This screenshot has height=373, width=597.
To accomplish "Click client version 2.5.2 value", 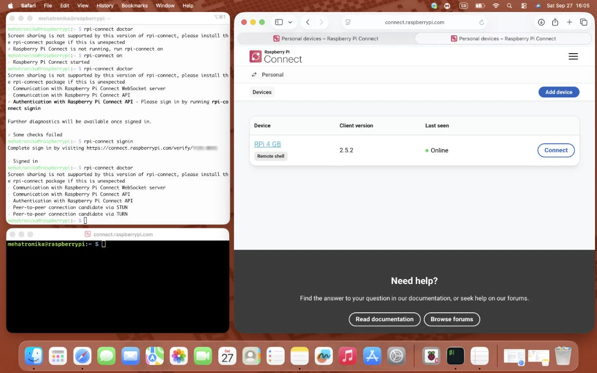I will [x=346, y=150].
